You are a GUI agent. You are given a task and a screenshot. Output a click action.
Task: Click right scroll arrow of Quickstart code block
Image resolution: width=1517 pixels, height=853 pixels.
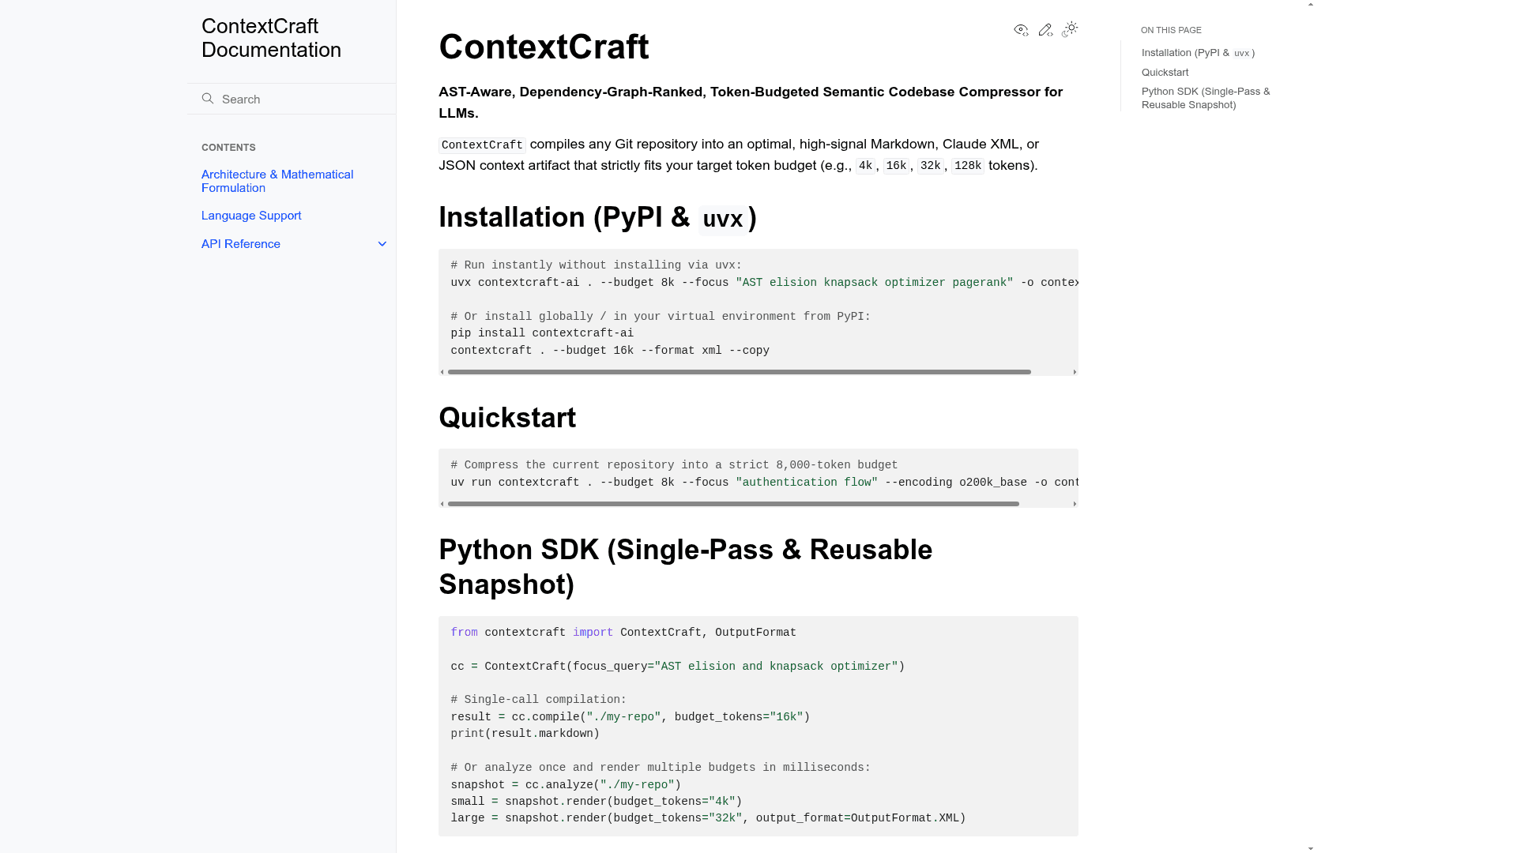[x=1075, y=504]
